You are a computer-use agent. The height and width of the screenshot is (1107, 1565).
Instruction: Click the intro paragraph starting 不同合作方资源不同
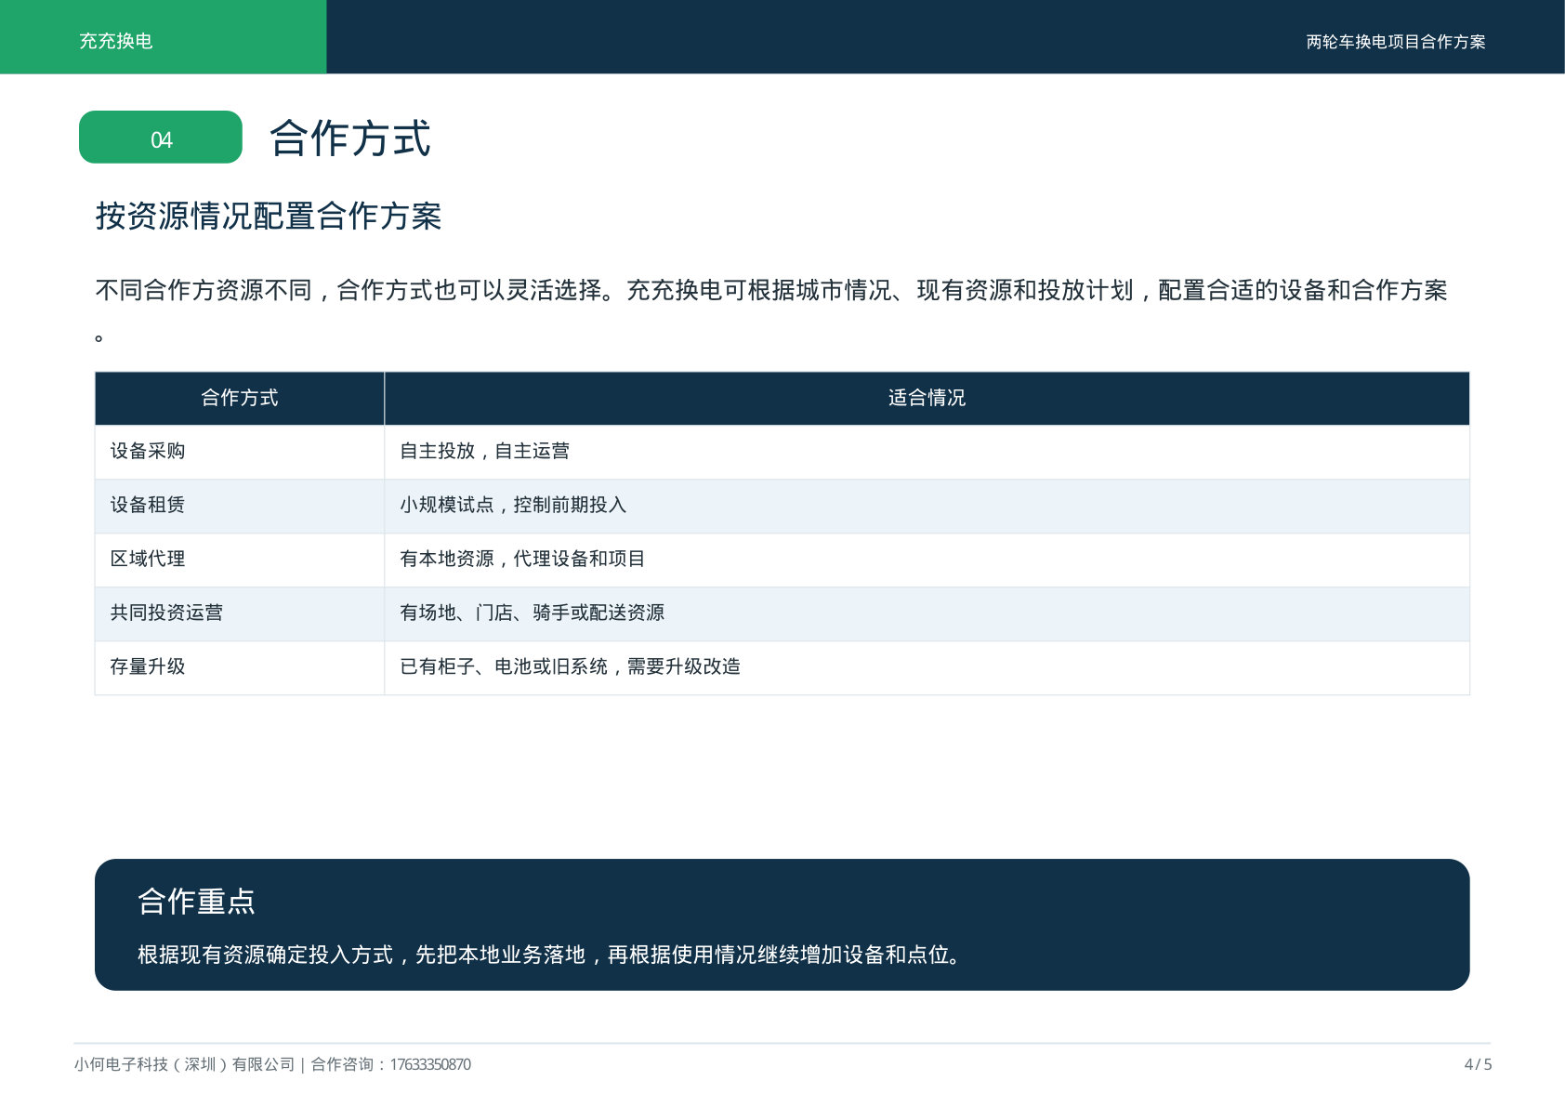point(771,311)
